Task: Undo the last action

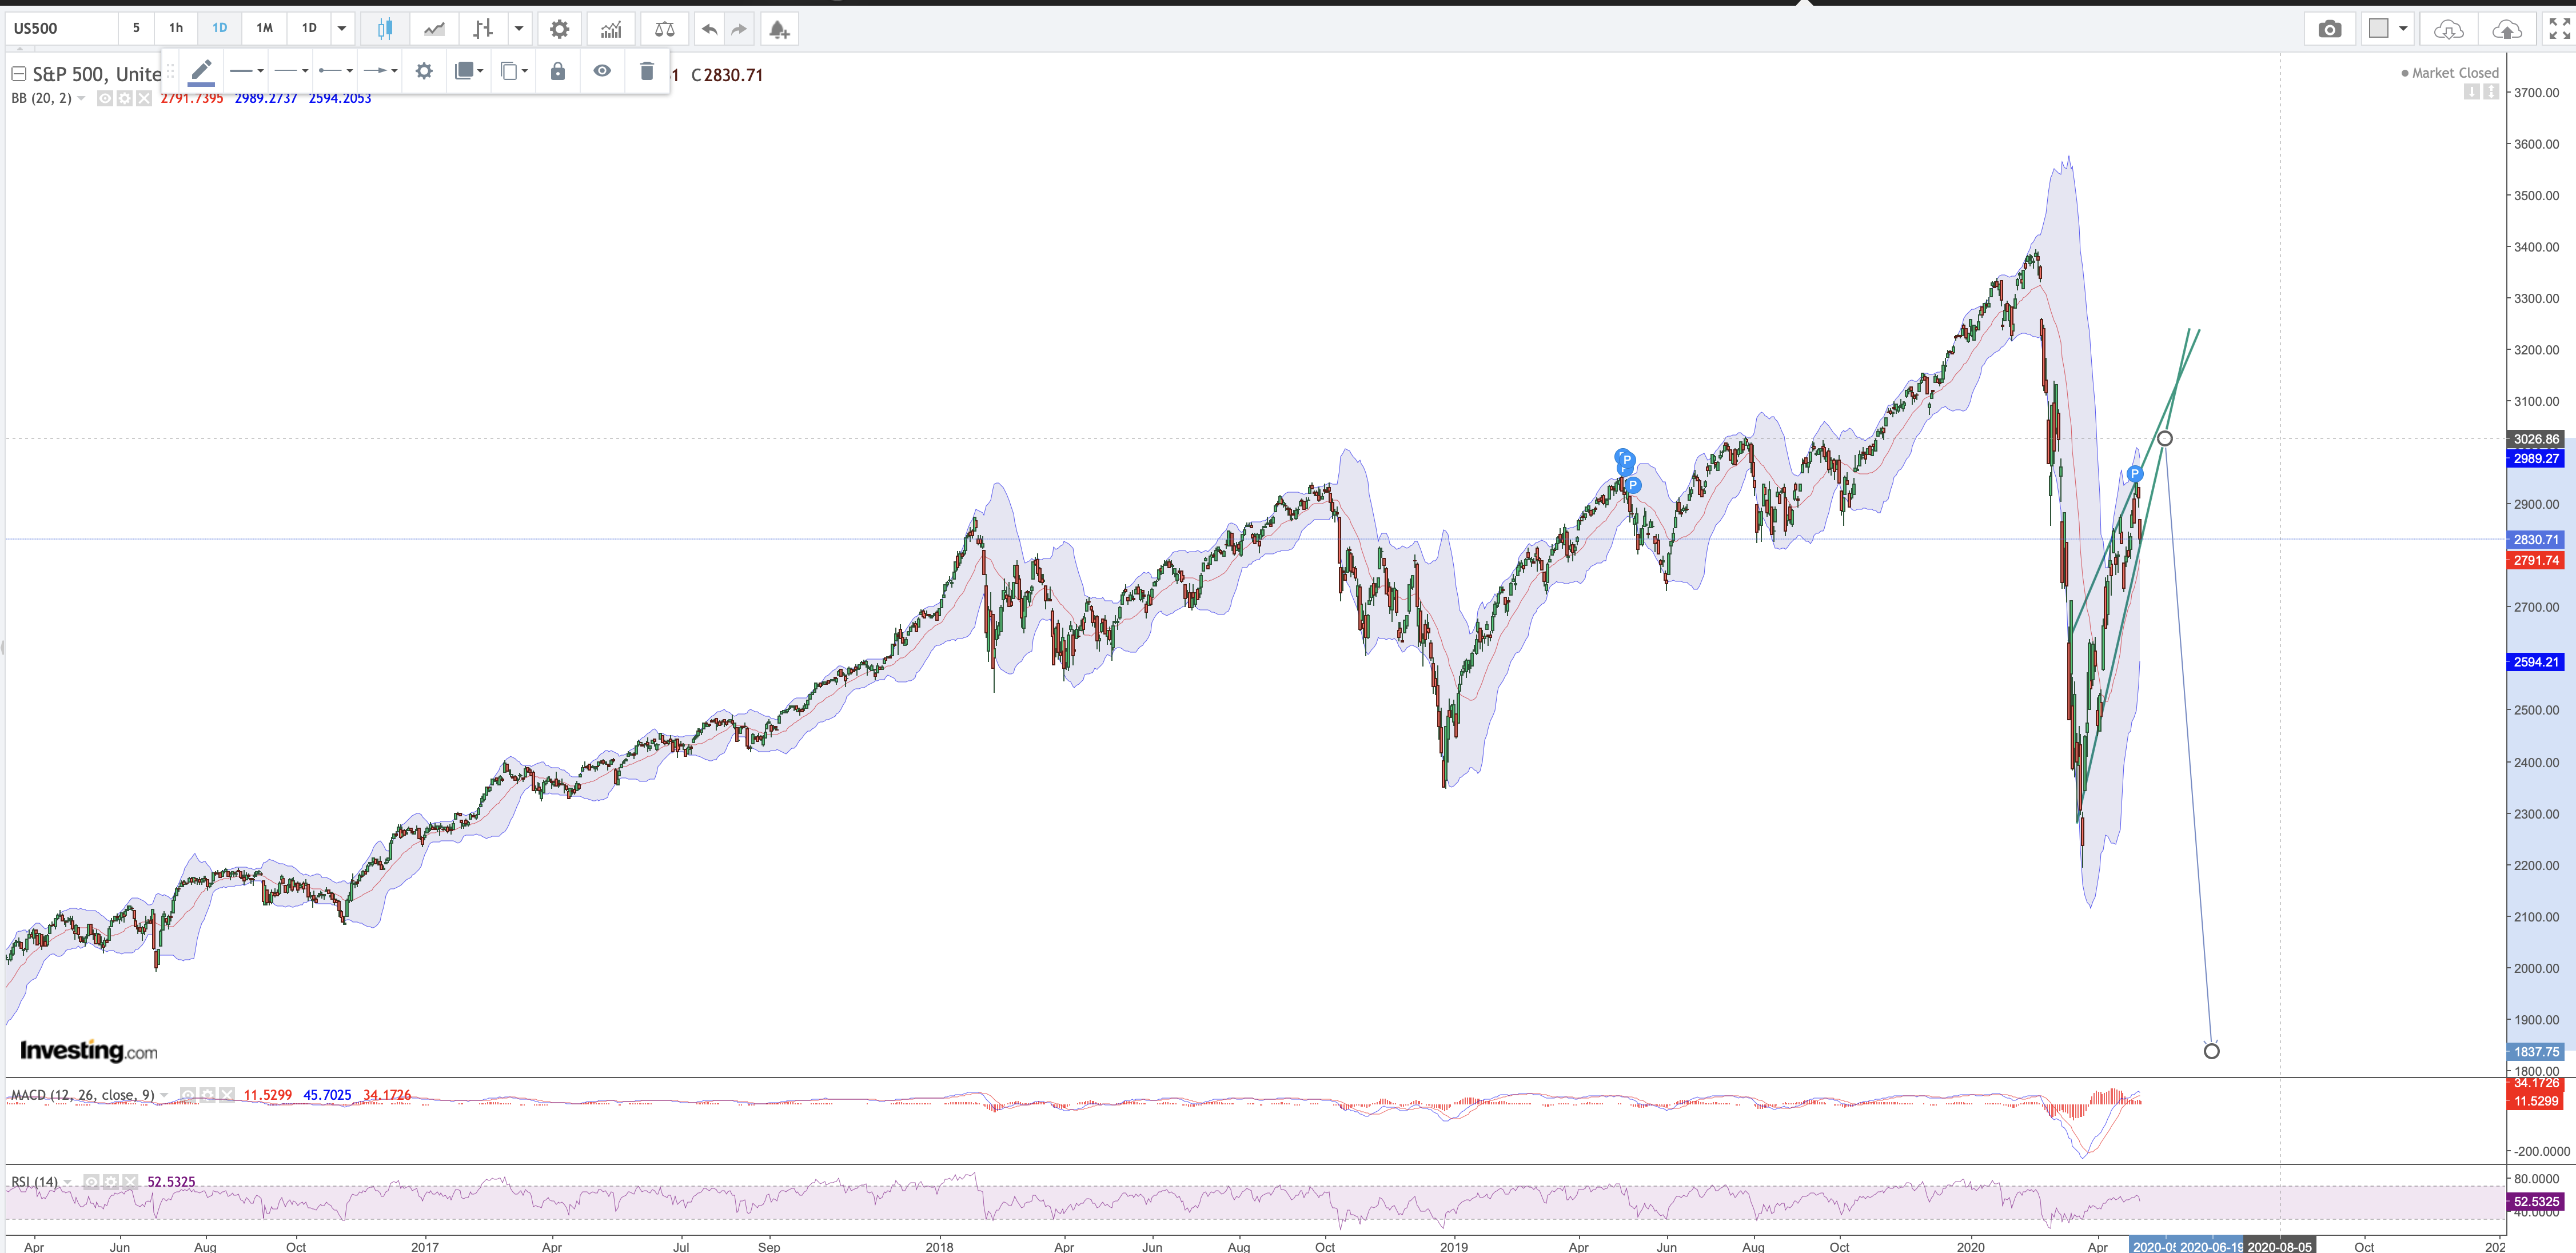Action: tap(709, 29)
